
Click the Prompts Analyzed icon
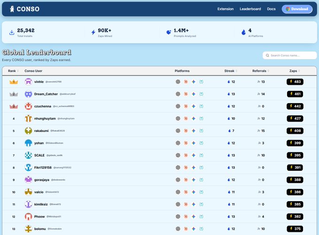pos(169,32)
